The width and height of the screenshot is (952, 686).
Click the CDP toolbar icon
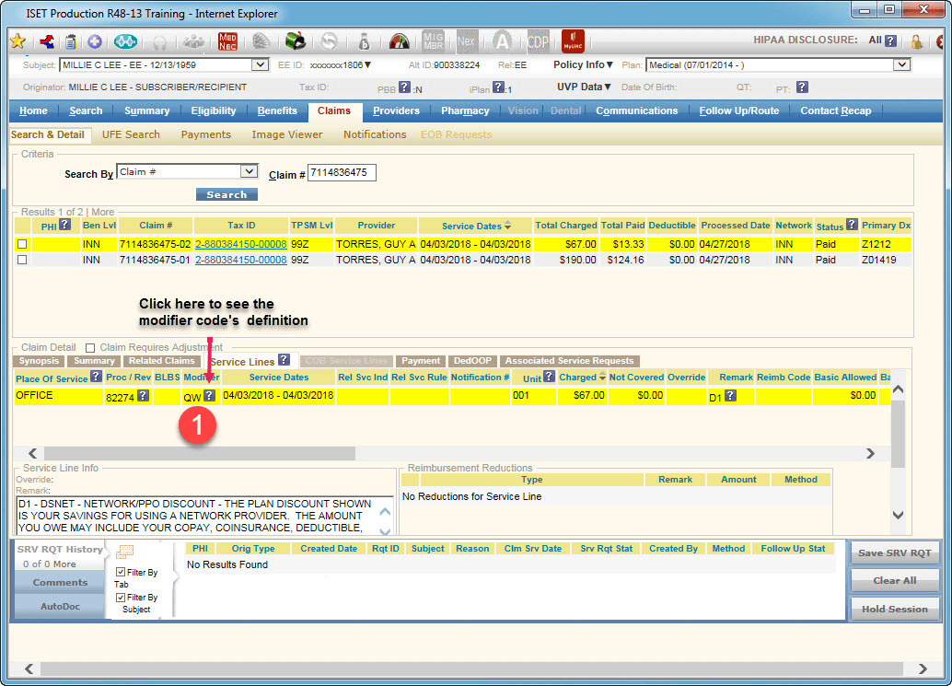538,41
